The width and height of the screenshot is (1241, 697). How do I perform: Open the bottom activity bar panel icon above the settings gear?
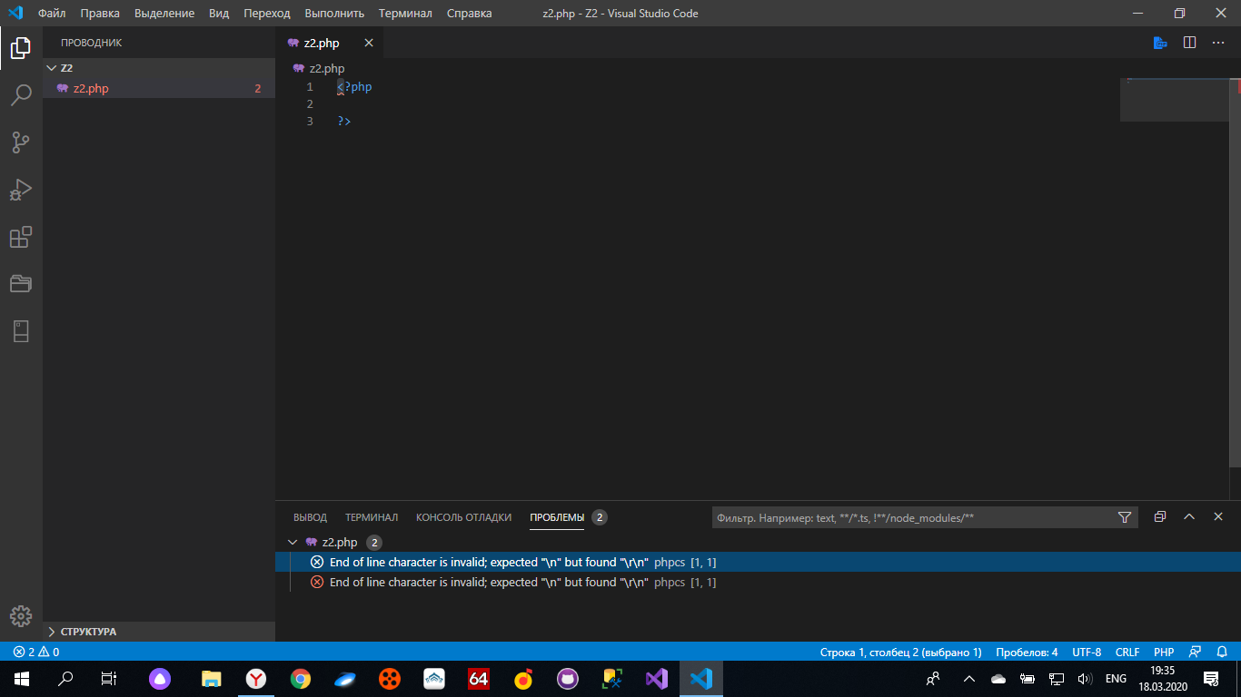[21, 331]
